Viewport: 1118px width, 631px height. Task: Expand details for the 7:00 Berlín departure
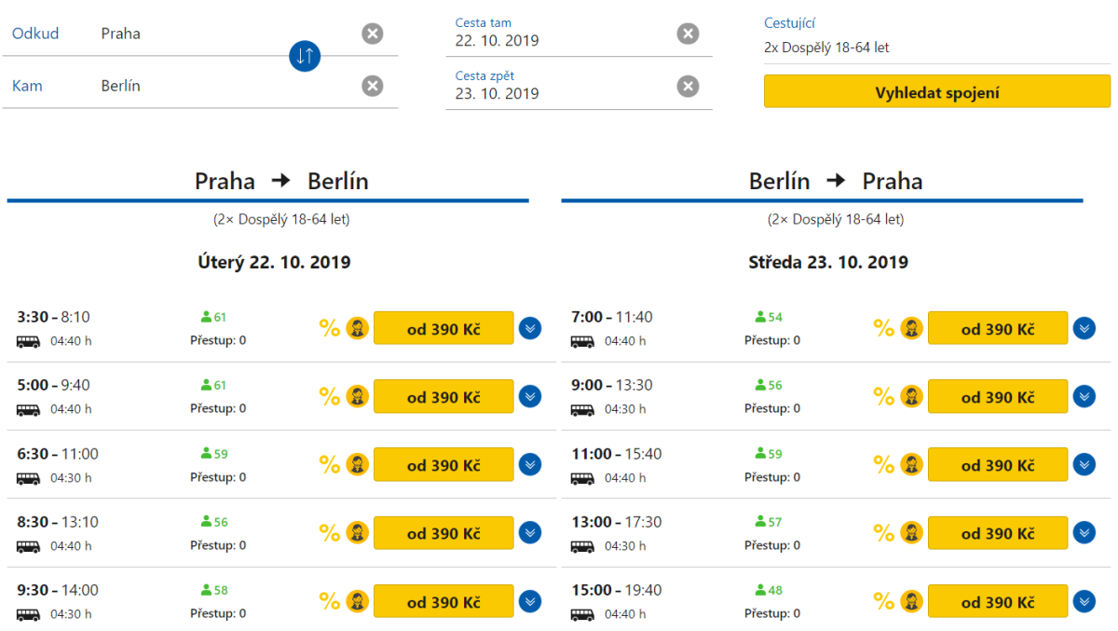[1084, 328]
